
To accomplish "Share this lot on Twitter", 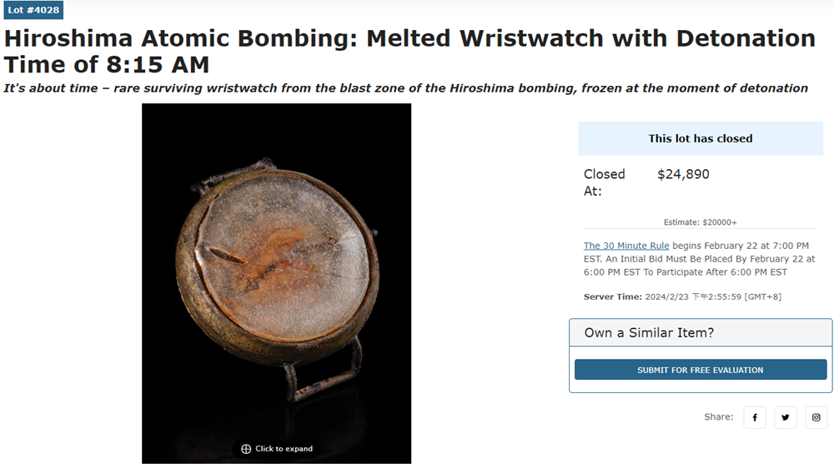I will coord(786,417).
